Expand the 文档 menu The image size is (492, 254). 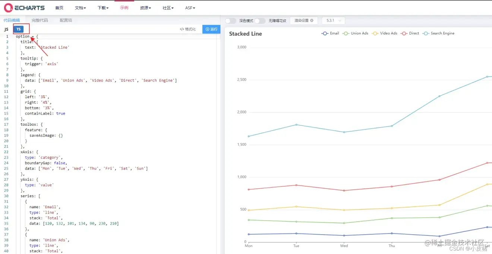click(x=80, y=8)
